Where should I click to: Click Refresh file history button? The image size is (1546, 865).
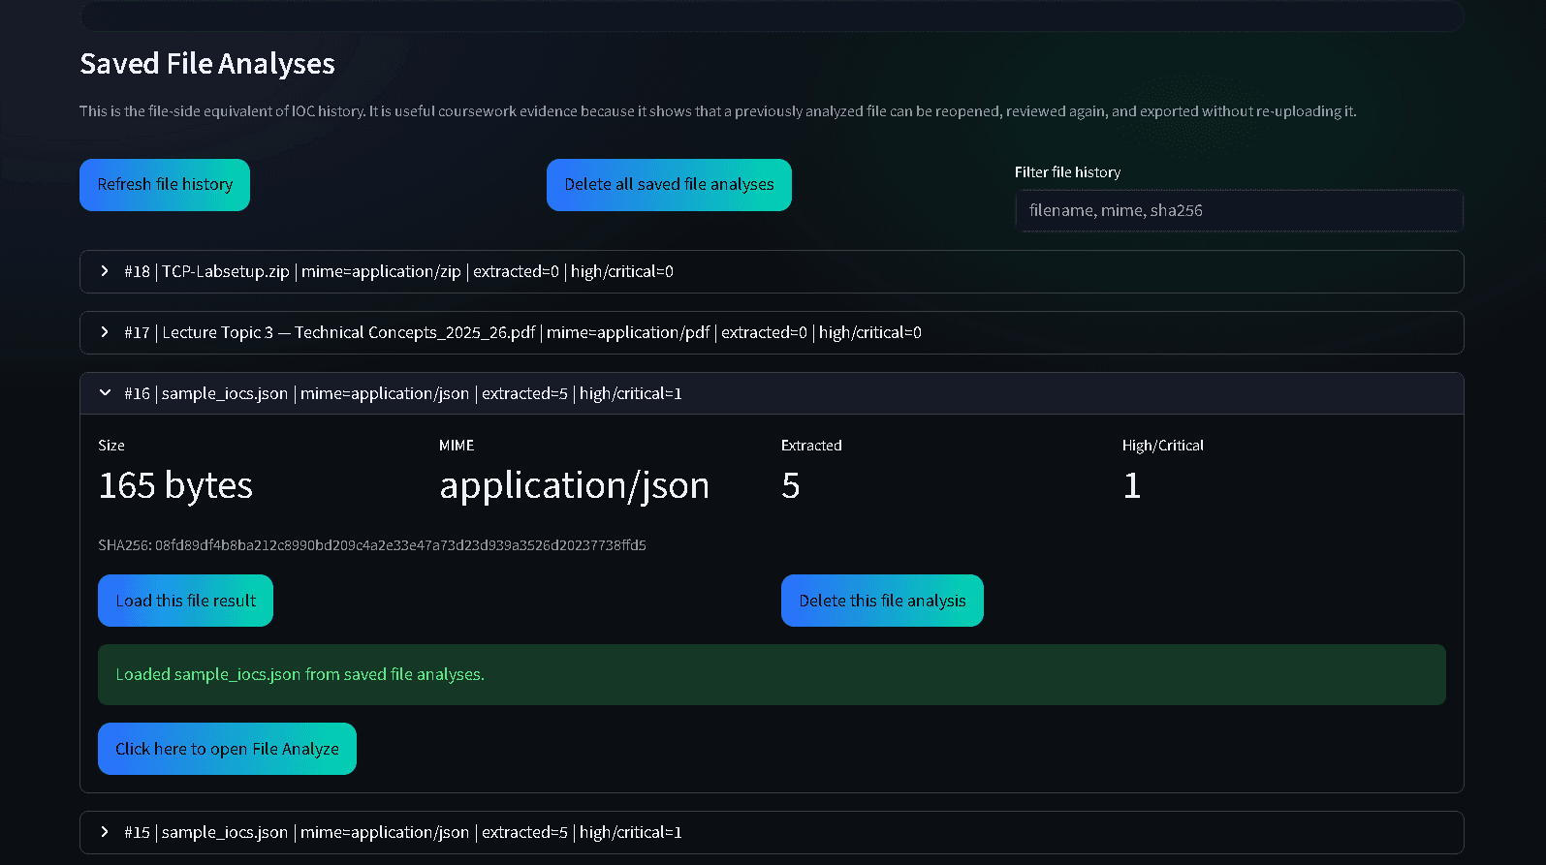point(165,185)
